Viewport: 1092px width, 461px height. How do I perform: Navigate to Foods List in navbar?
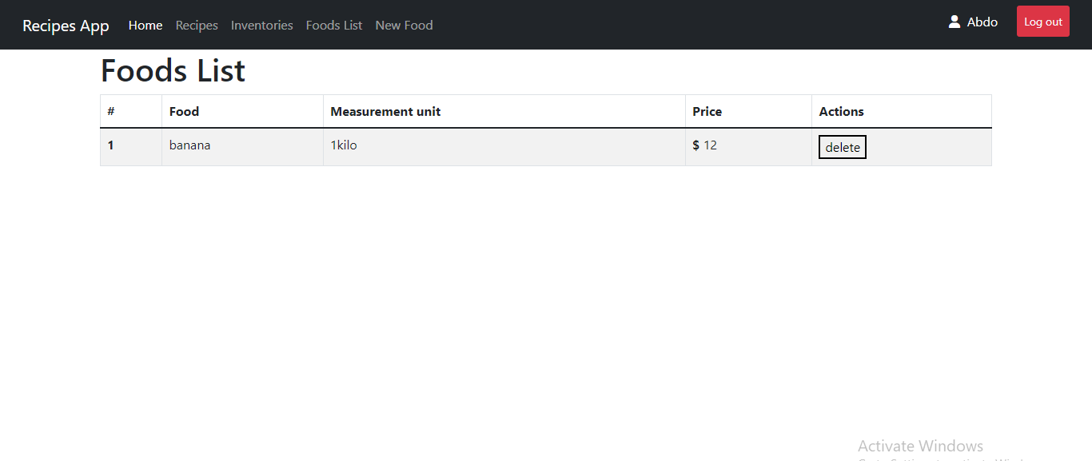(333, 26)
